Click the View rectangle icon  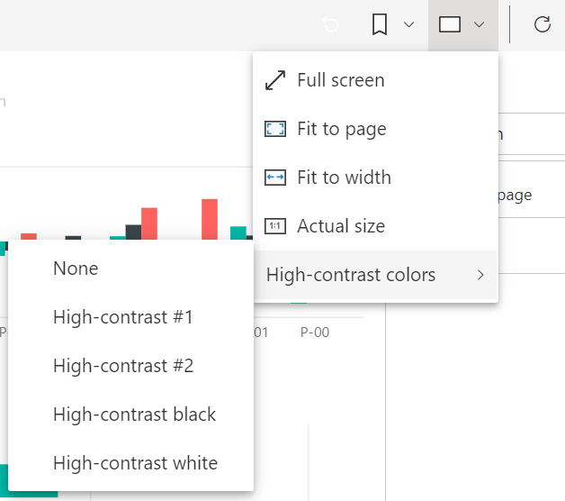pyautogui.click(x=449, y=24)
